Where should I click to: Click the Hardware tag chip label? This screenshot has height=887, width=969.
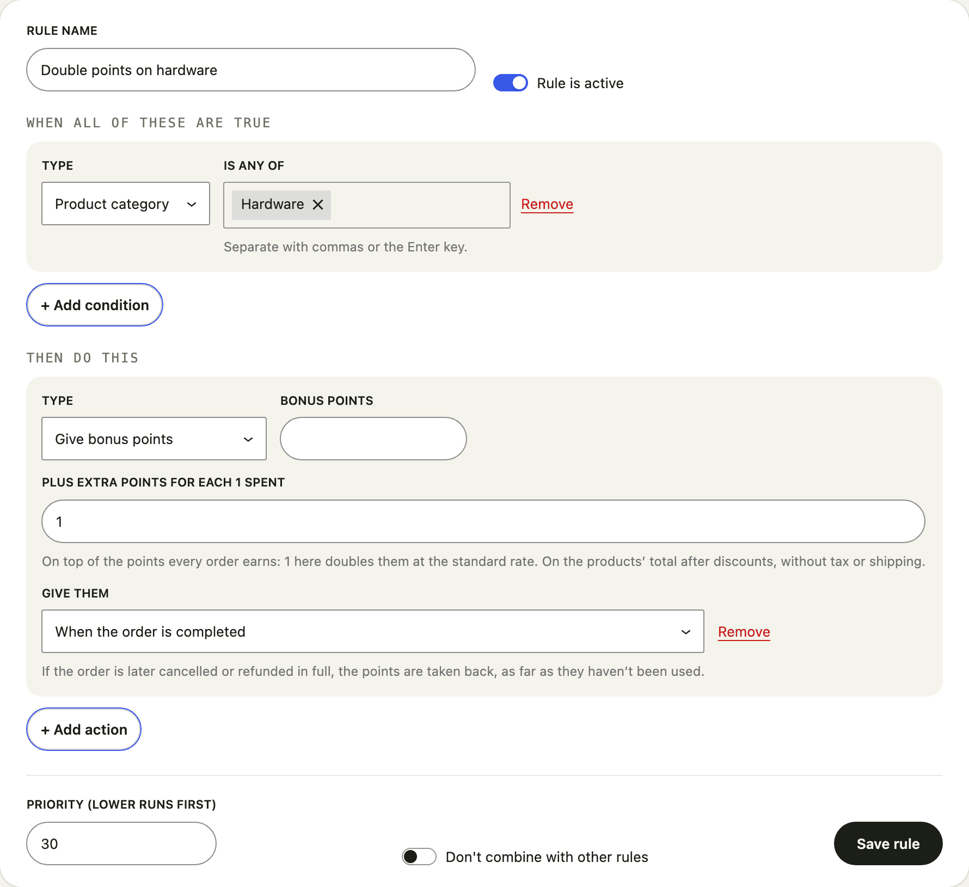pos(272,205)
